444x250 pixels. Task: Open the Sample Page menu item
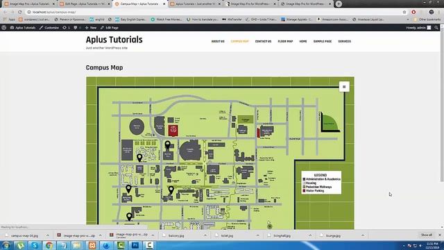[322, 42]
